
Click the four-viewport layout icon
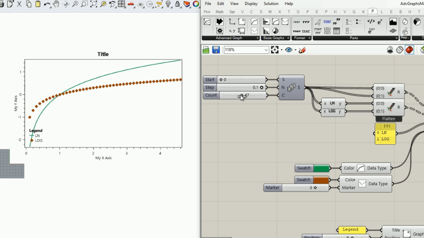coord(122,4)
